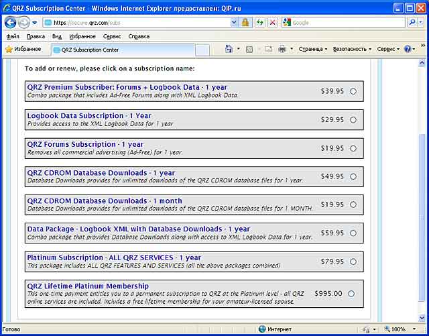Select the $995.00 Lifetime Platinum radio button
The height and width of the screenshot is (336, 429).
pyautogui.click(x=352, y=294)
